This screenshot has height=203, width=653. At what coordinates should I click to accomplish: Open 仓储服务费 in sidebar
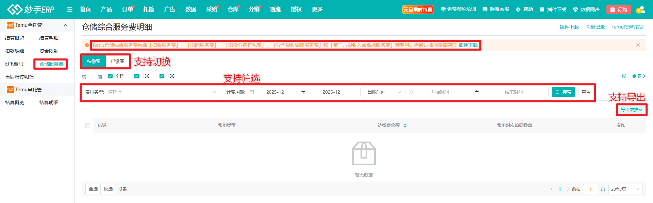(51, 64)
